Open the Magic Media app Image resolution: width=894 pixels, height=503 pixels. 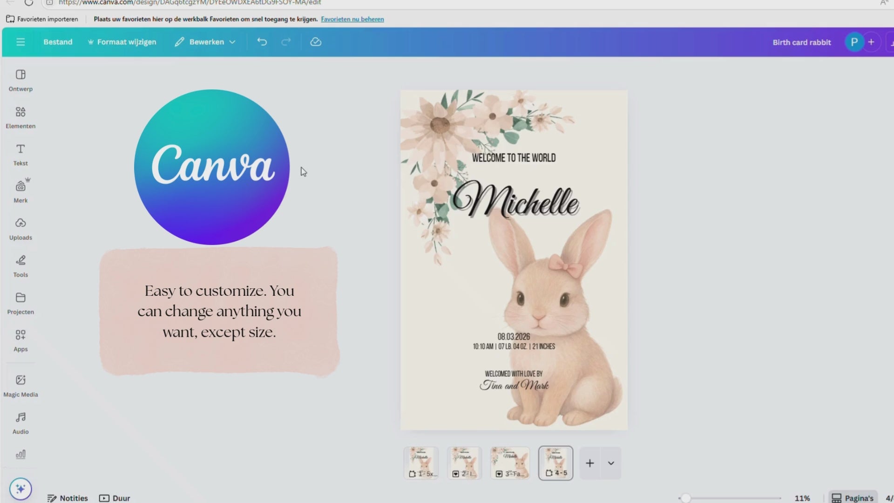[x=20, y=386]
